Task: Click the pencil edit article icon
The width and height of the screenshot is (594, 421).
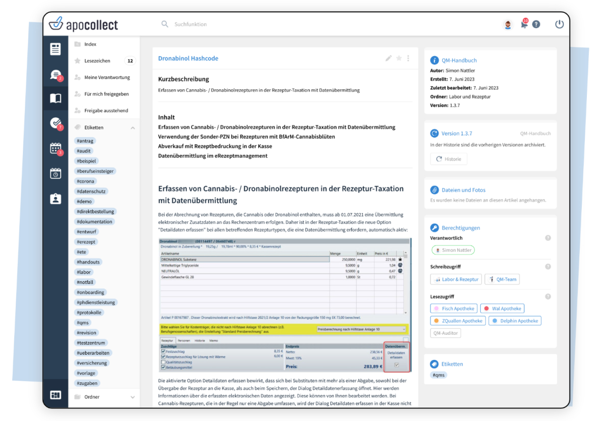Action: click(388, 59)
